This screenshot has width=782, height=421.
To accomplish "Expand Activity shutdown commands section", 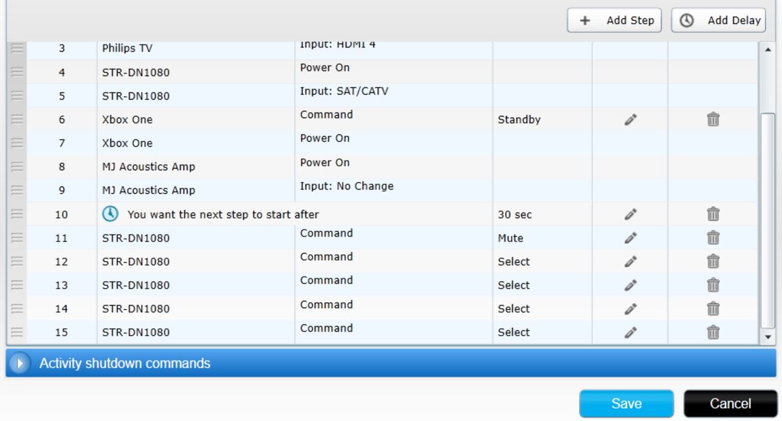I will click(20, 363).
